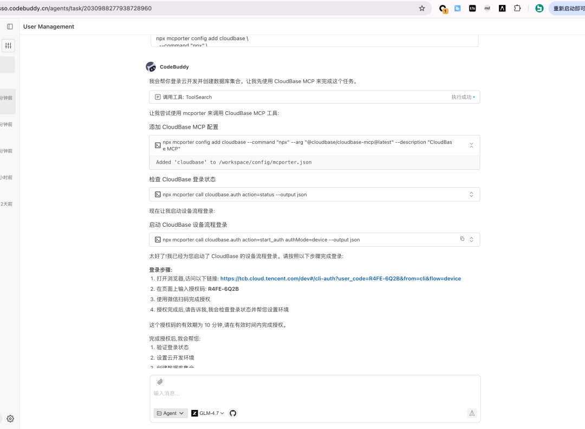Click the browser address bar URL

coord(76,8)
